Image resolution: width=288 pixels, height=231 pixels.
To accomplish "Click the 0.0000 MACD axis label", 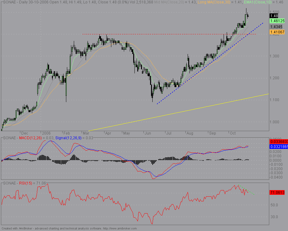I will tap(275, 160).
